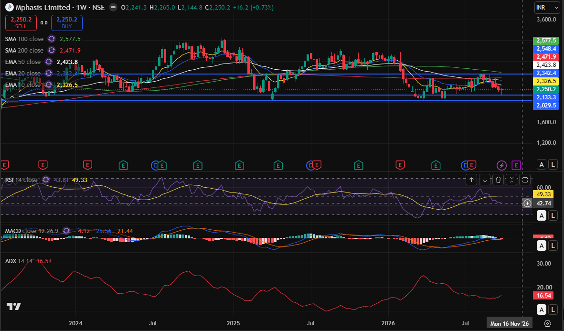Screen dimensions: 564x331
Task: Select the EMA 50 close indicator label
Action: [23, 62]
